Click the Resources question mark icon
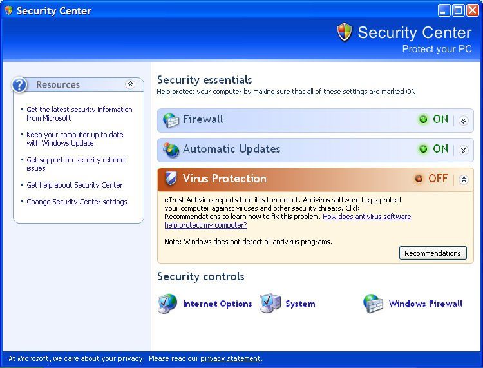Viewport: 483px width, 368px height. [x=19, y=85]
